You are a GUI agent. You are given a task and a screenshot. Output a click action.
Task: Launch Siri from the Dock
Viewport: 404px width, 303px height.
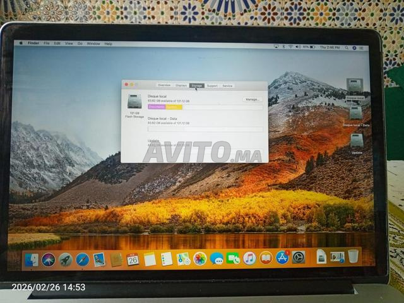coord(48,259)
